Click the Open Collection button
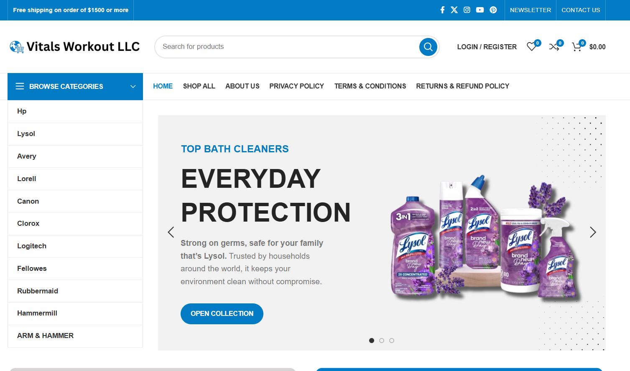The height and width of the screenshot is (371, 630). pyautogui.click(x=222, y=314)
